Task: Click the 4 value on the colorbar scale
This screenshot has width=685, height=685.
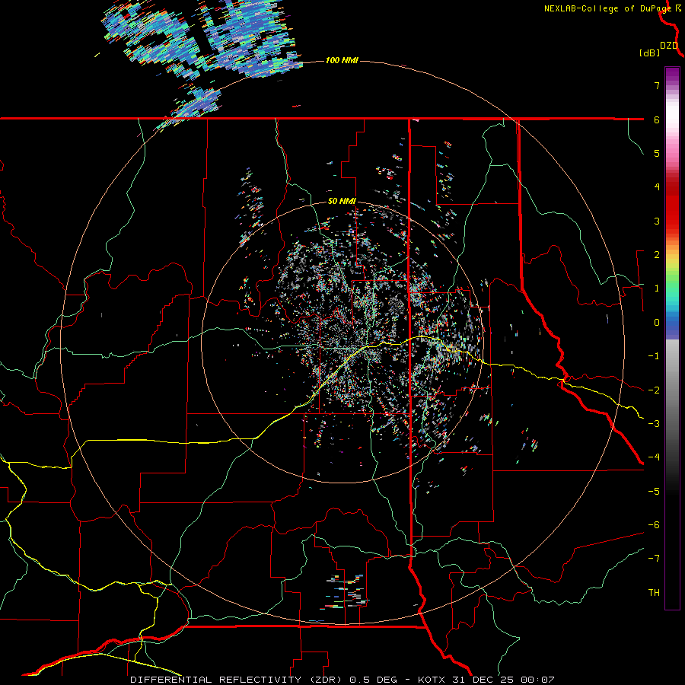Action: click(x=657, y=187)
